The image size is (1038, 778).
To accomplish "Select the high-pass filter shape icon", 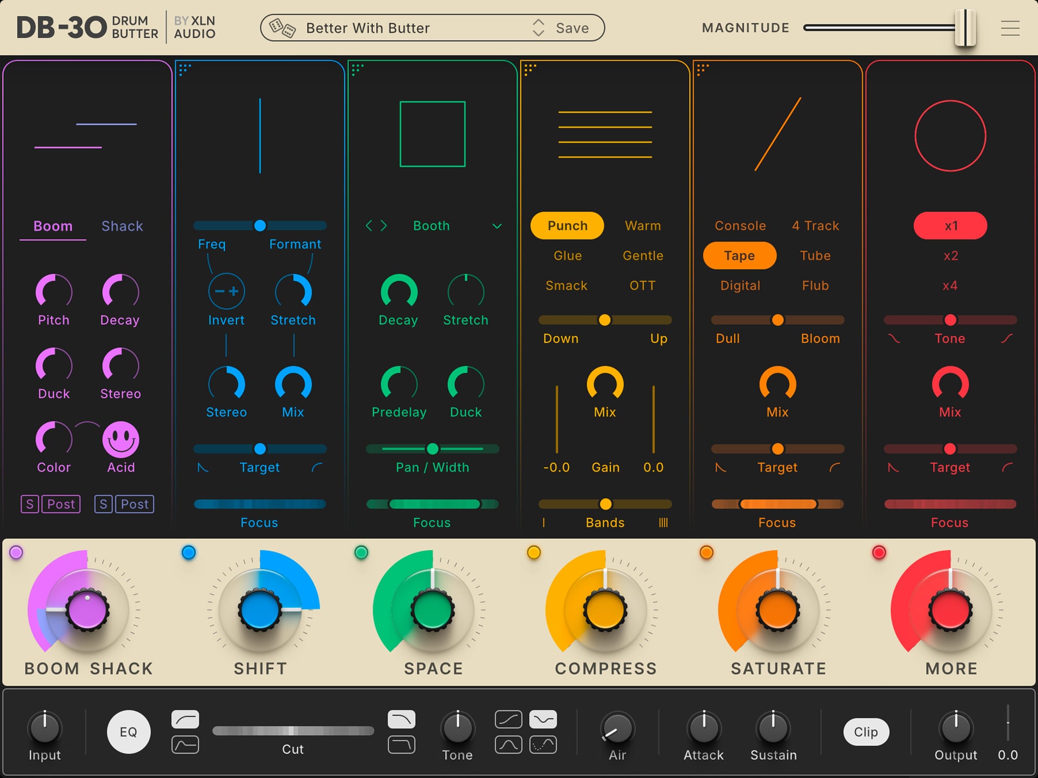I will click(185, 719).
